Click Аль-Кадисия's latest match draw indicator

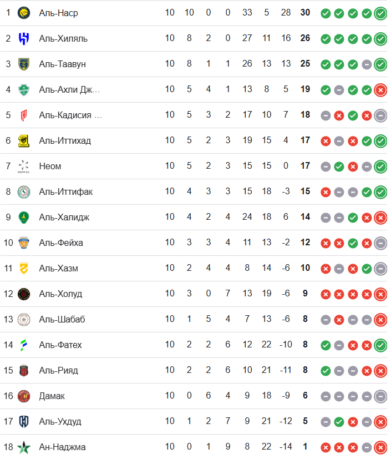coord(380,115)
